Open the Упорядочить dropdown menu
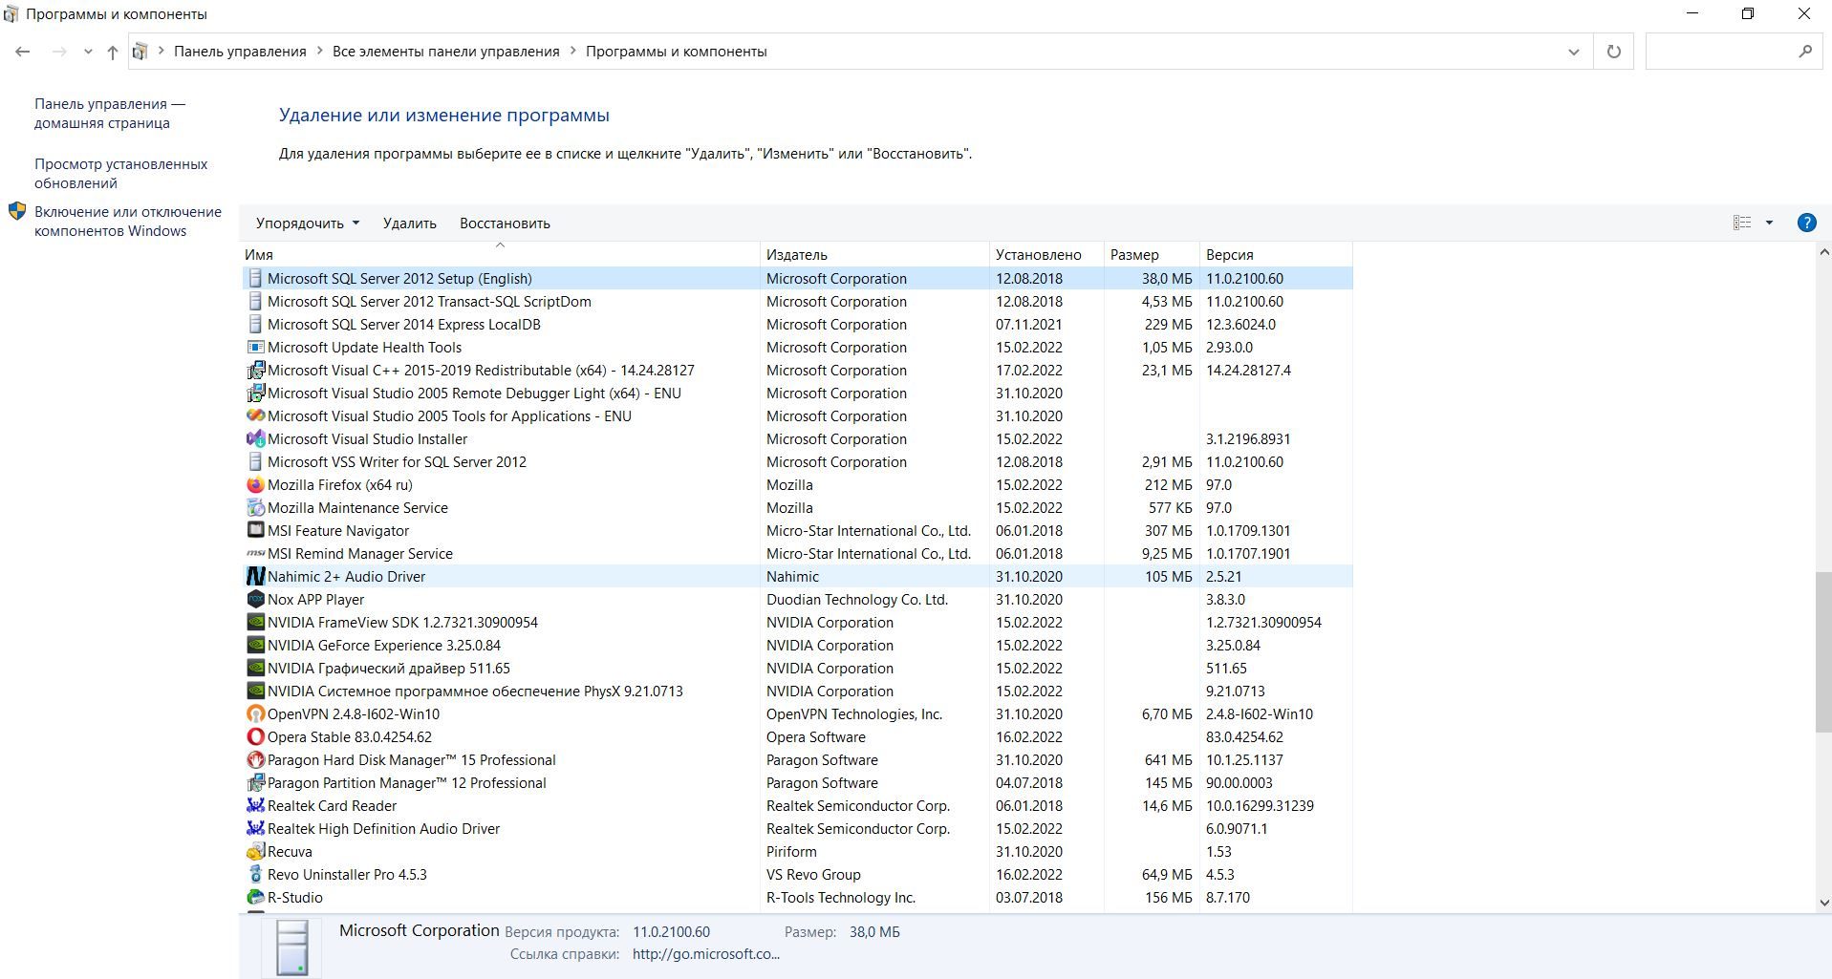 click(308, 223)
